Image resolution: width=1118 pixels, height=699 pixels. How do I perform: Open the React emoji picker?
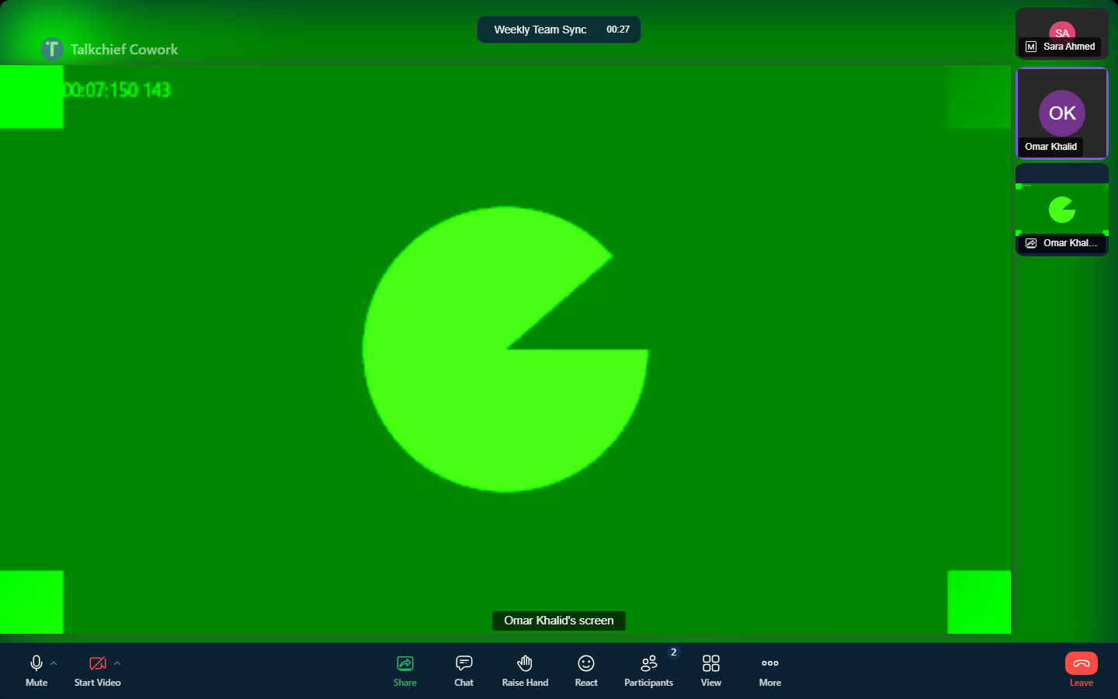pyautogui.click(x=586, y=671)
